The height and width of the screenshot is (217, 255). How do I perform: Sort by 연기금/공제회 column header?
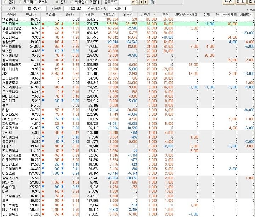point(226,15)
